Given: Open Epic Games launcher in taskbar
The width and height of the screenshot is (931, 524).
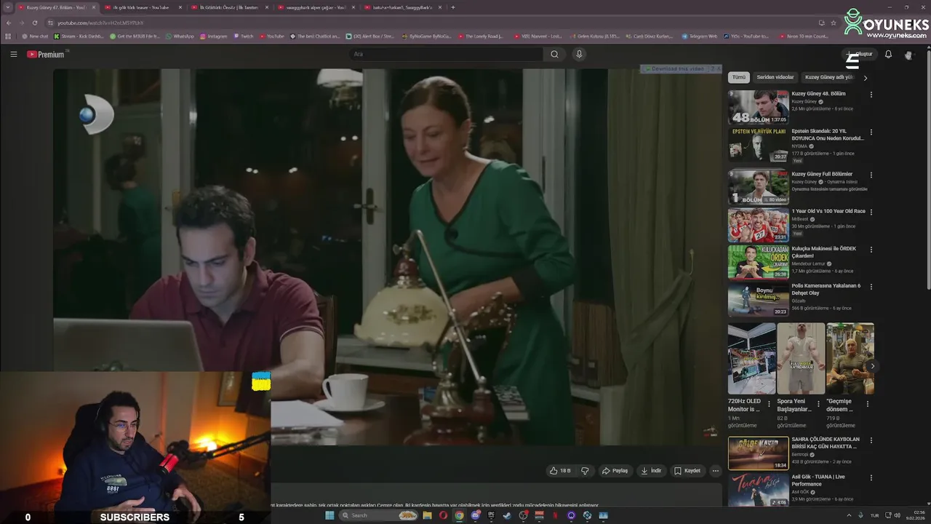Looking at the screenshot, I should [x=491, y=515].
